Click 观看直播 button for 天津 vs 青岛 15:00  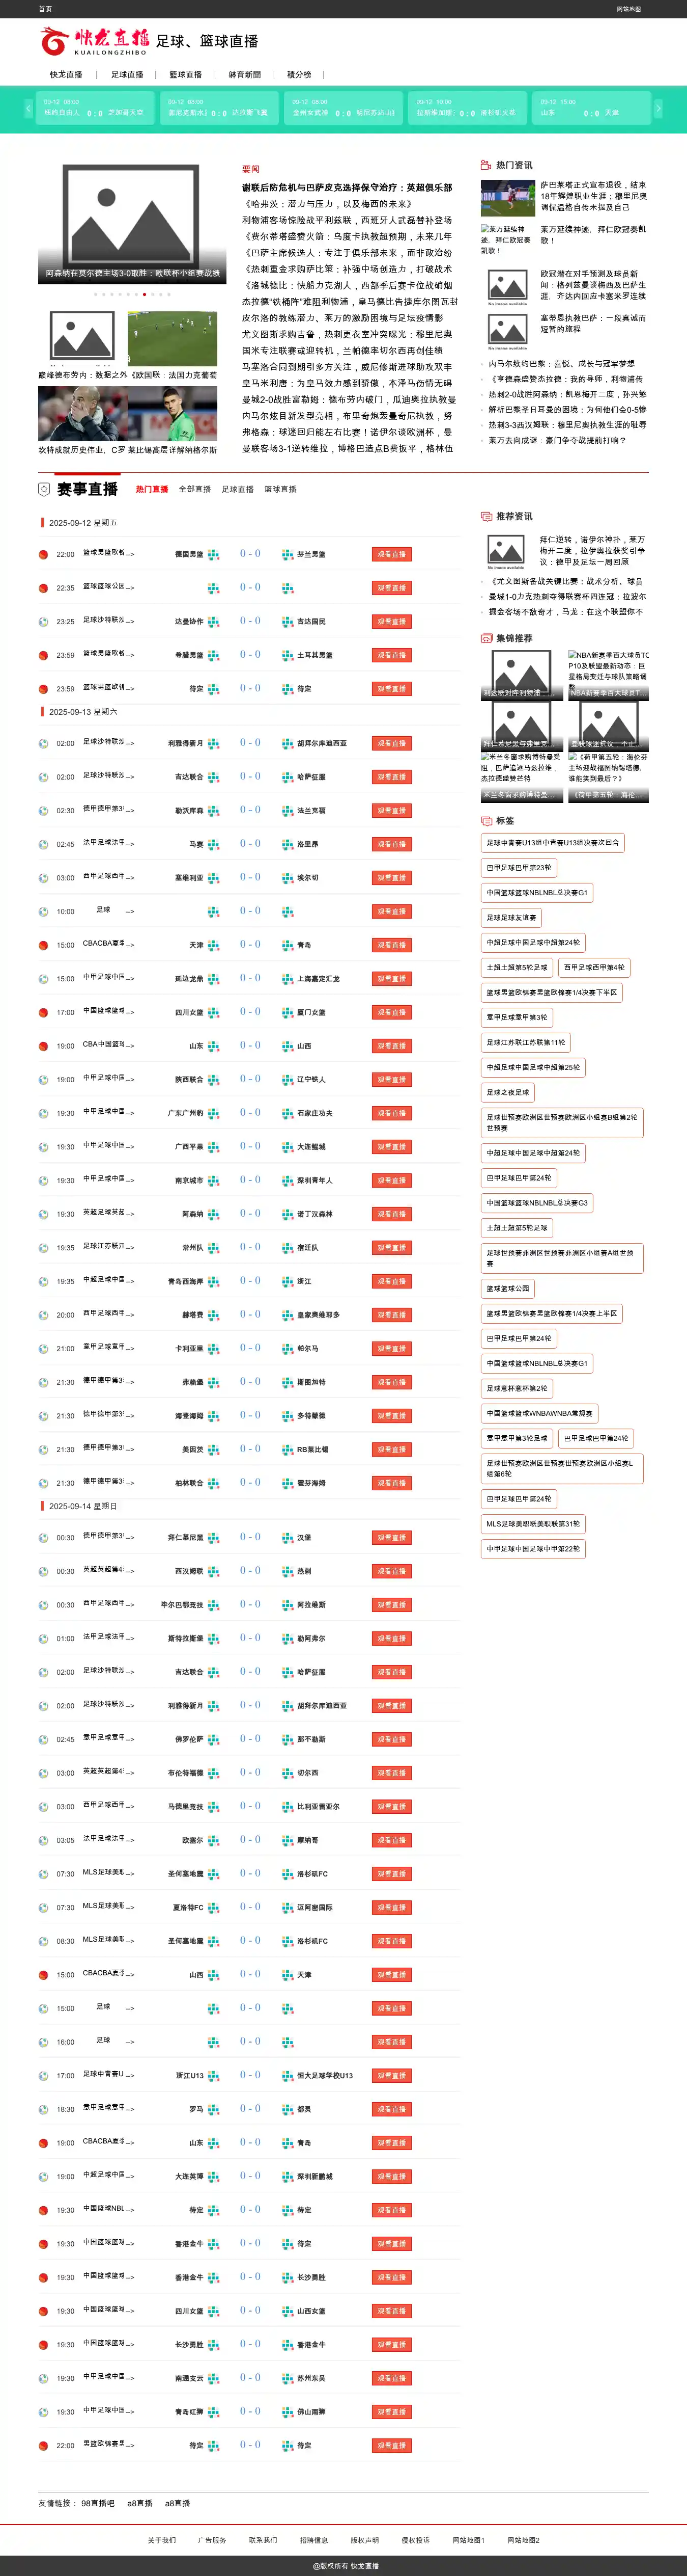(x=391, y=945)
